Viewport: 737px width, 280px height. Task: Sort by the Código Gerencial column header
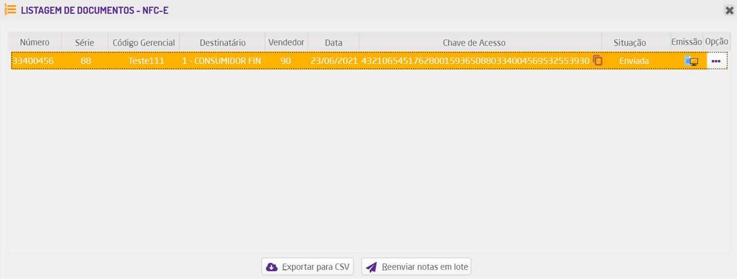click(x=144, y=42)
